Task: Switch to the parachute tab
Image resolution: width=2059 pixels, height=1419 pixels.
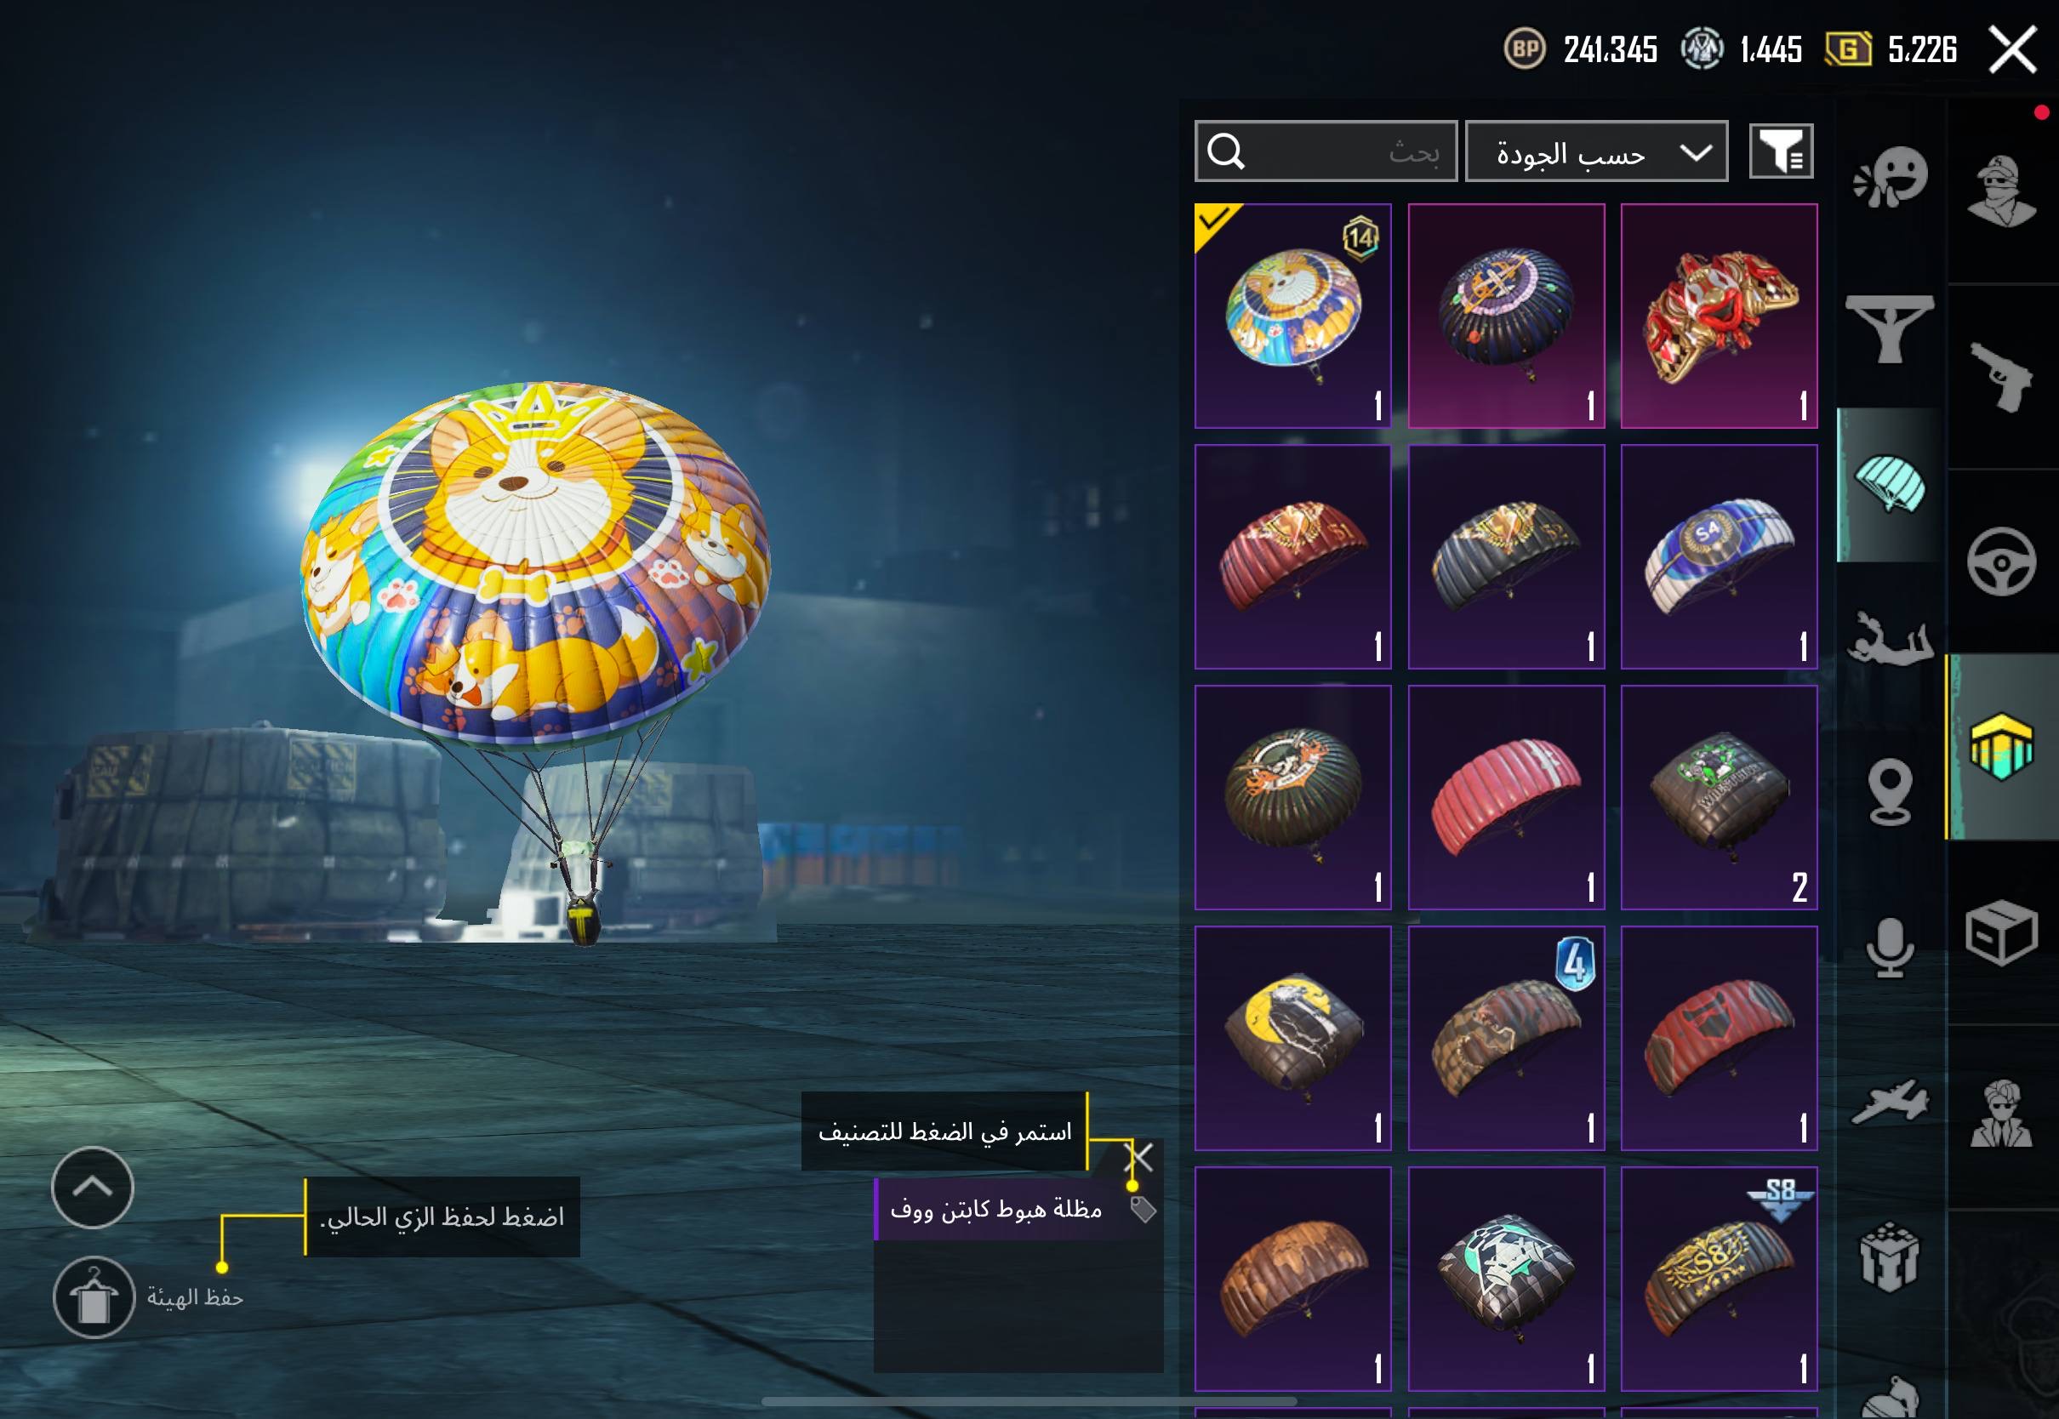Action: point(1890,485)
